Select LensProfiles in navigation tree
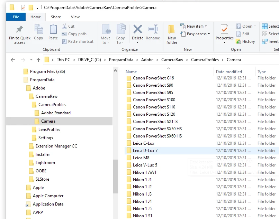Screen dimensions: 279x219 [x=49, y=130]
